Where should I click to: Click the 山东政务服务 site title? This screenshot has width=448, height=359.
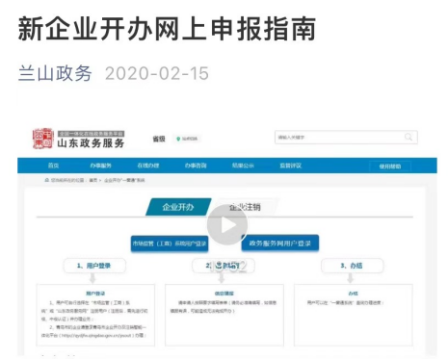91,143
